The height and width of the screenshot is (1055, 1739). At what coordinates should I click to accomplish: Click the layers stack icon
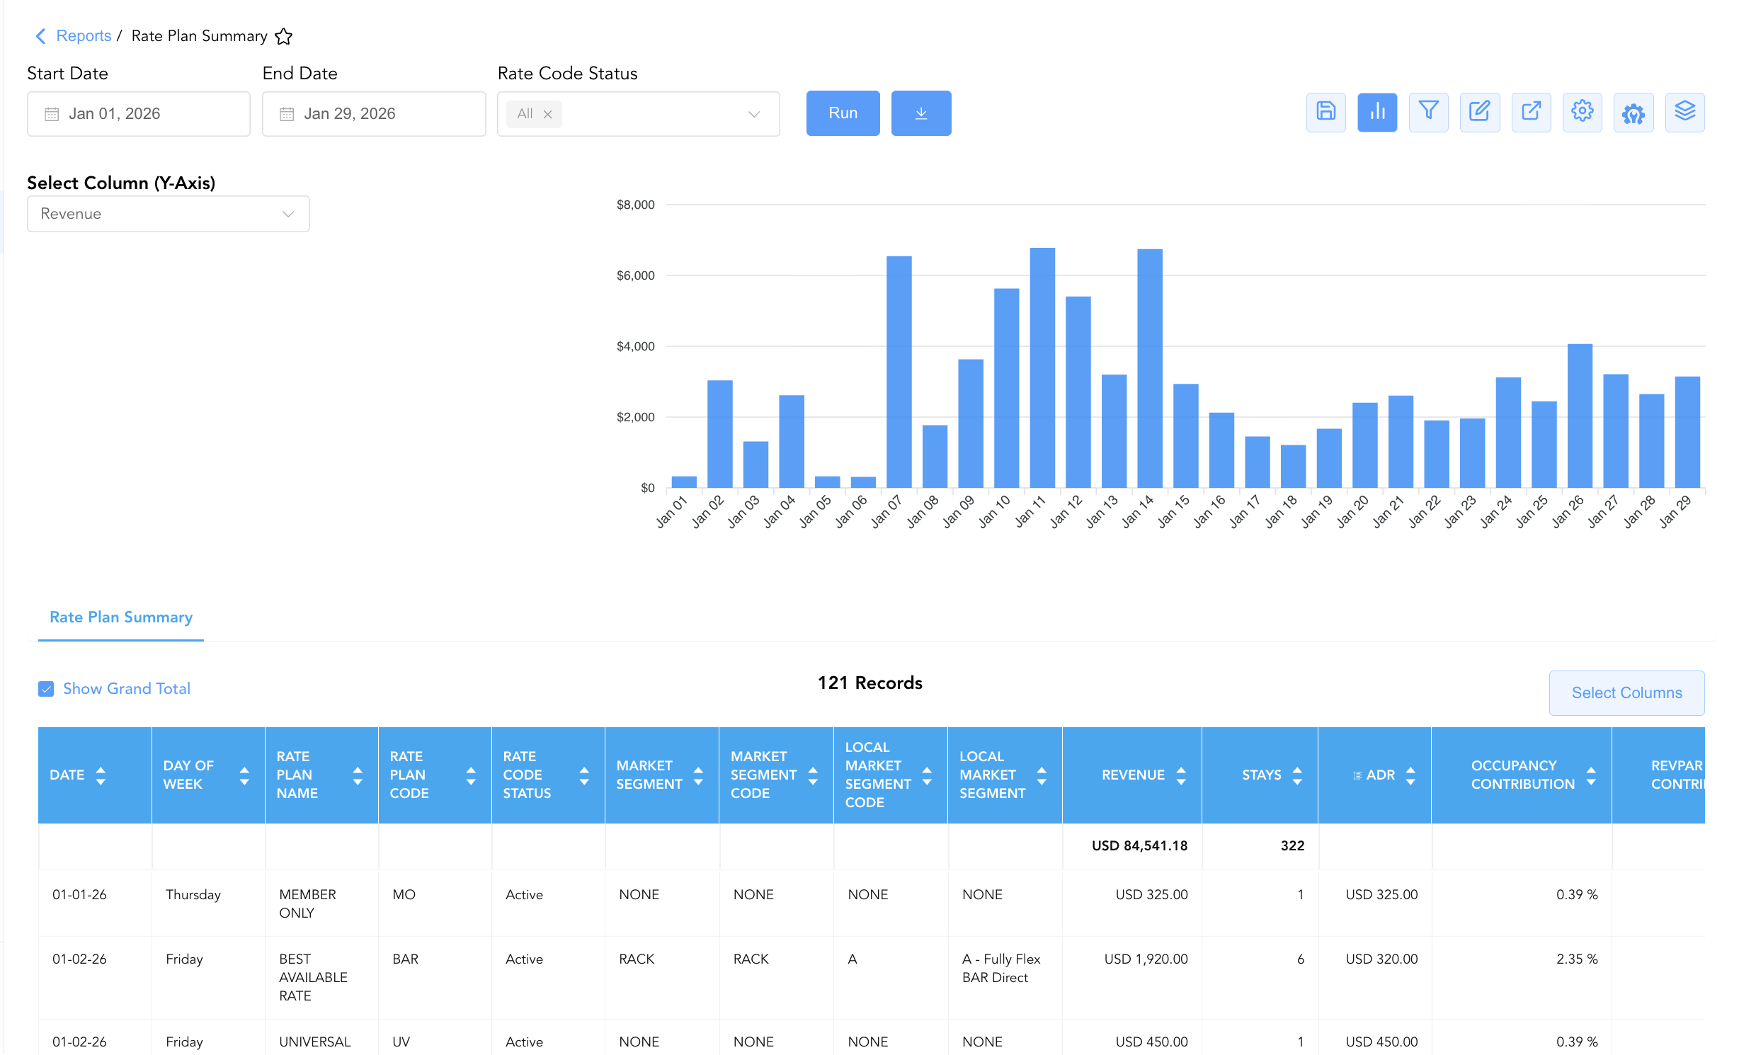(x=1684, y=112)
